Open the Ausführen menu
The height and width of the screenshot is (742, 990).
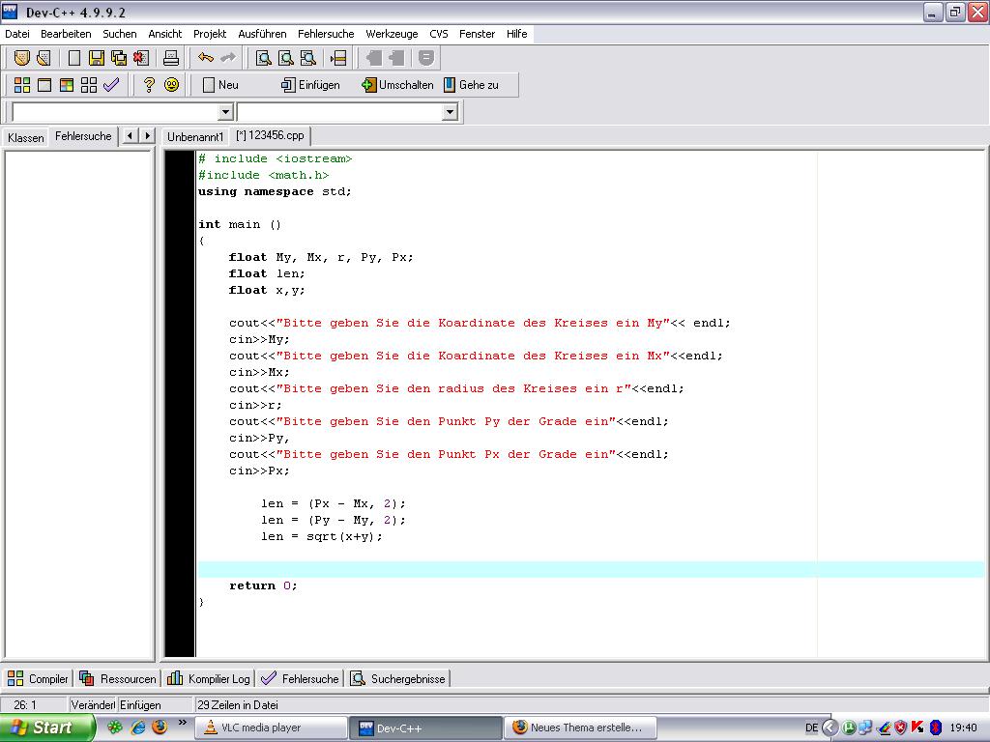click(x=262, y=34)
